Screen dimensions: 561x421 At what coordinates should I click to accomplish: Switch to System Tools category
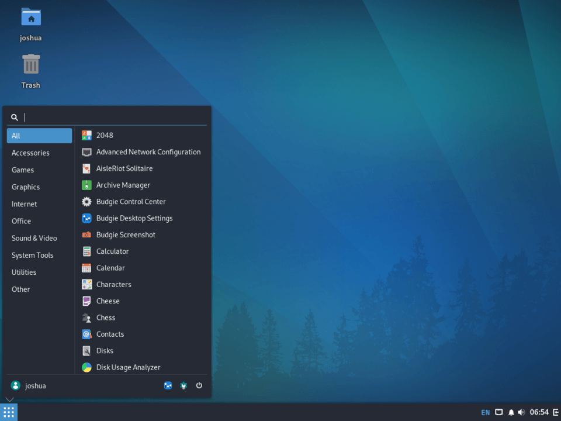click(32, 255)
